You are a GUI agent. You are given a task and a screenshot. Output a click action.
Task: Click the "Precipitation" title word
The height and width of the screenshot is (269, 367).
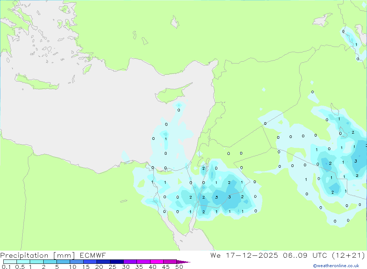[x=24, y=255]
